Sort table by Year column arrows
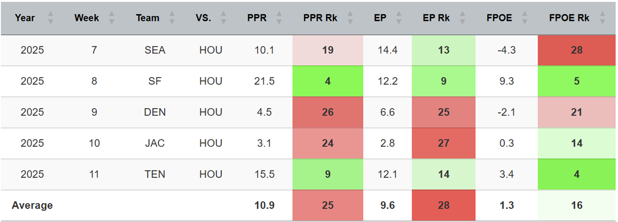618x222 pixels. click(x=50, y=18)
